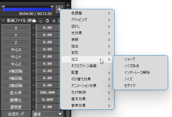Select インターレース解除 in the submenu
Screen dimensions: 172x117
click(x=141, y=73)
